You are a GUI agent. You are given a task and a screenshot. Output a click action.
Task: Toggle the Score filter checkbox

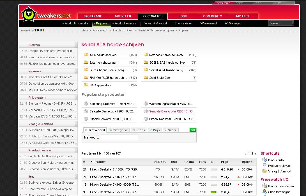(166, 130)
